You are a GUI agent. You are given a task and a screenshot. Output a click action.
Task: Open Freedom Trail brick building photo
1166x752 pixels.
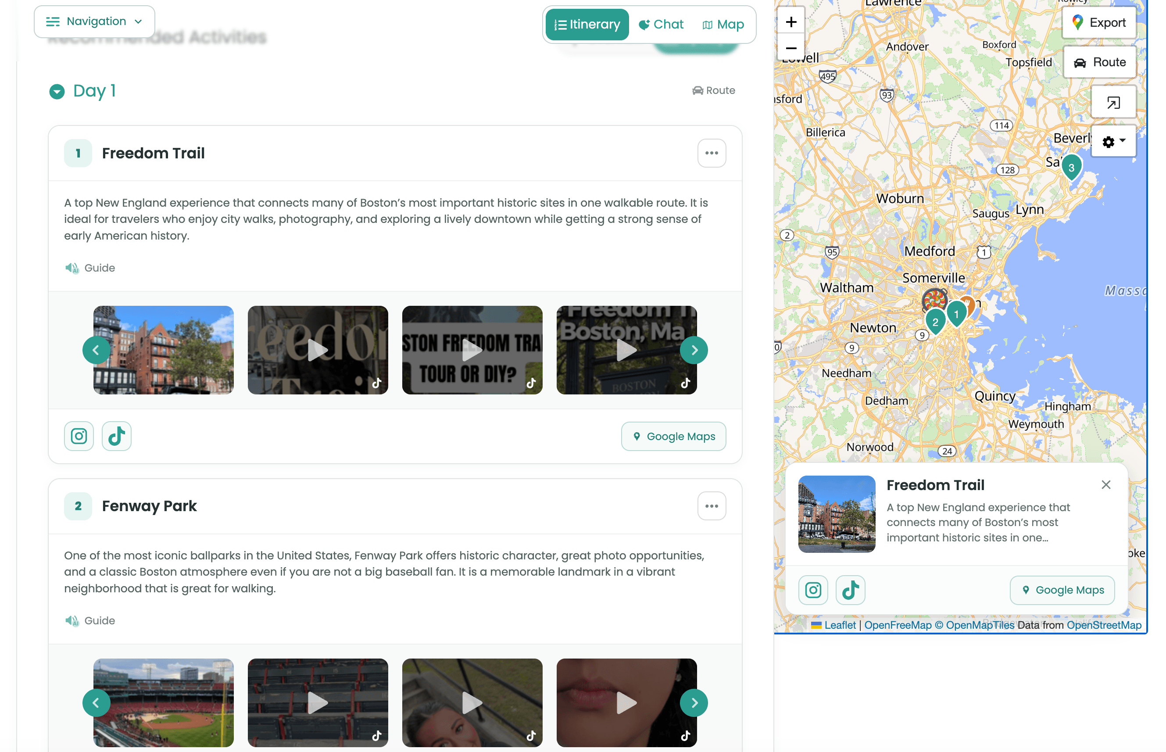[164, 350]
